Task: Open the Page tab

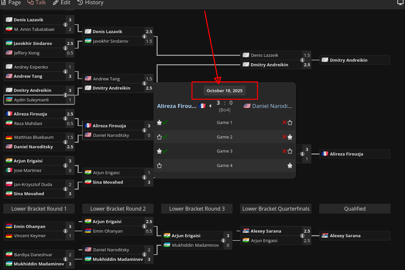Action: tap(11, 3)
